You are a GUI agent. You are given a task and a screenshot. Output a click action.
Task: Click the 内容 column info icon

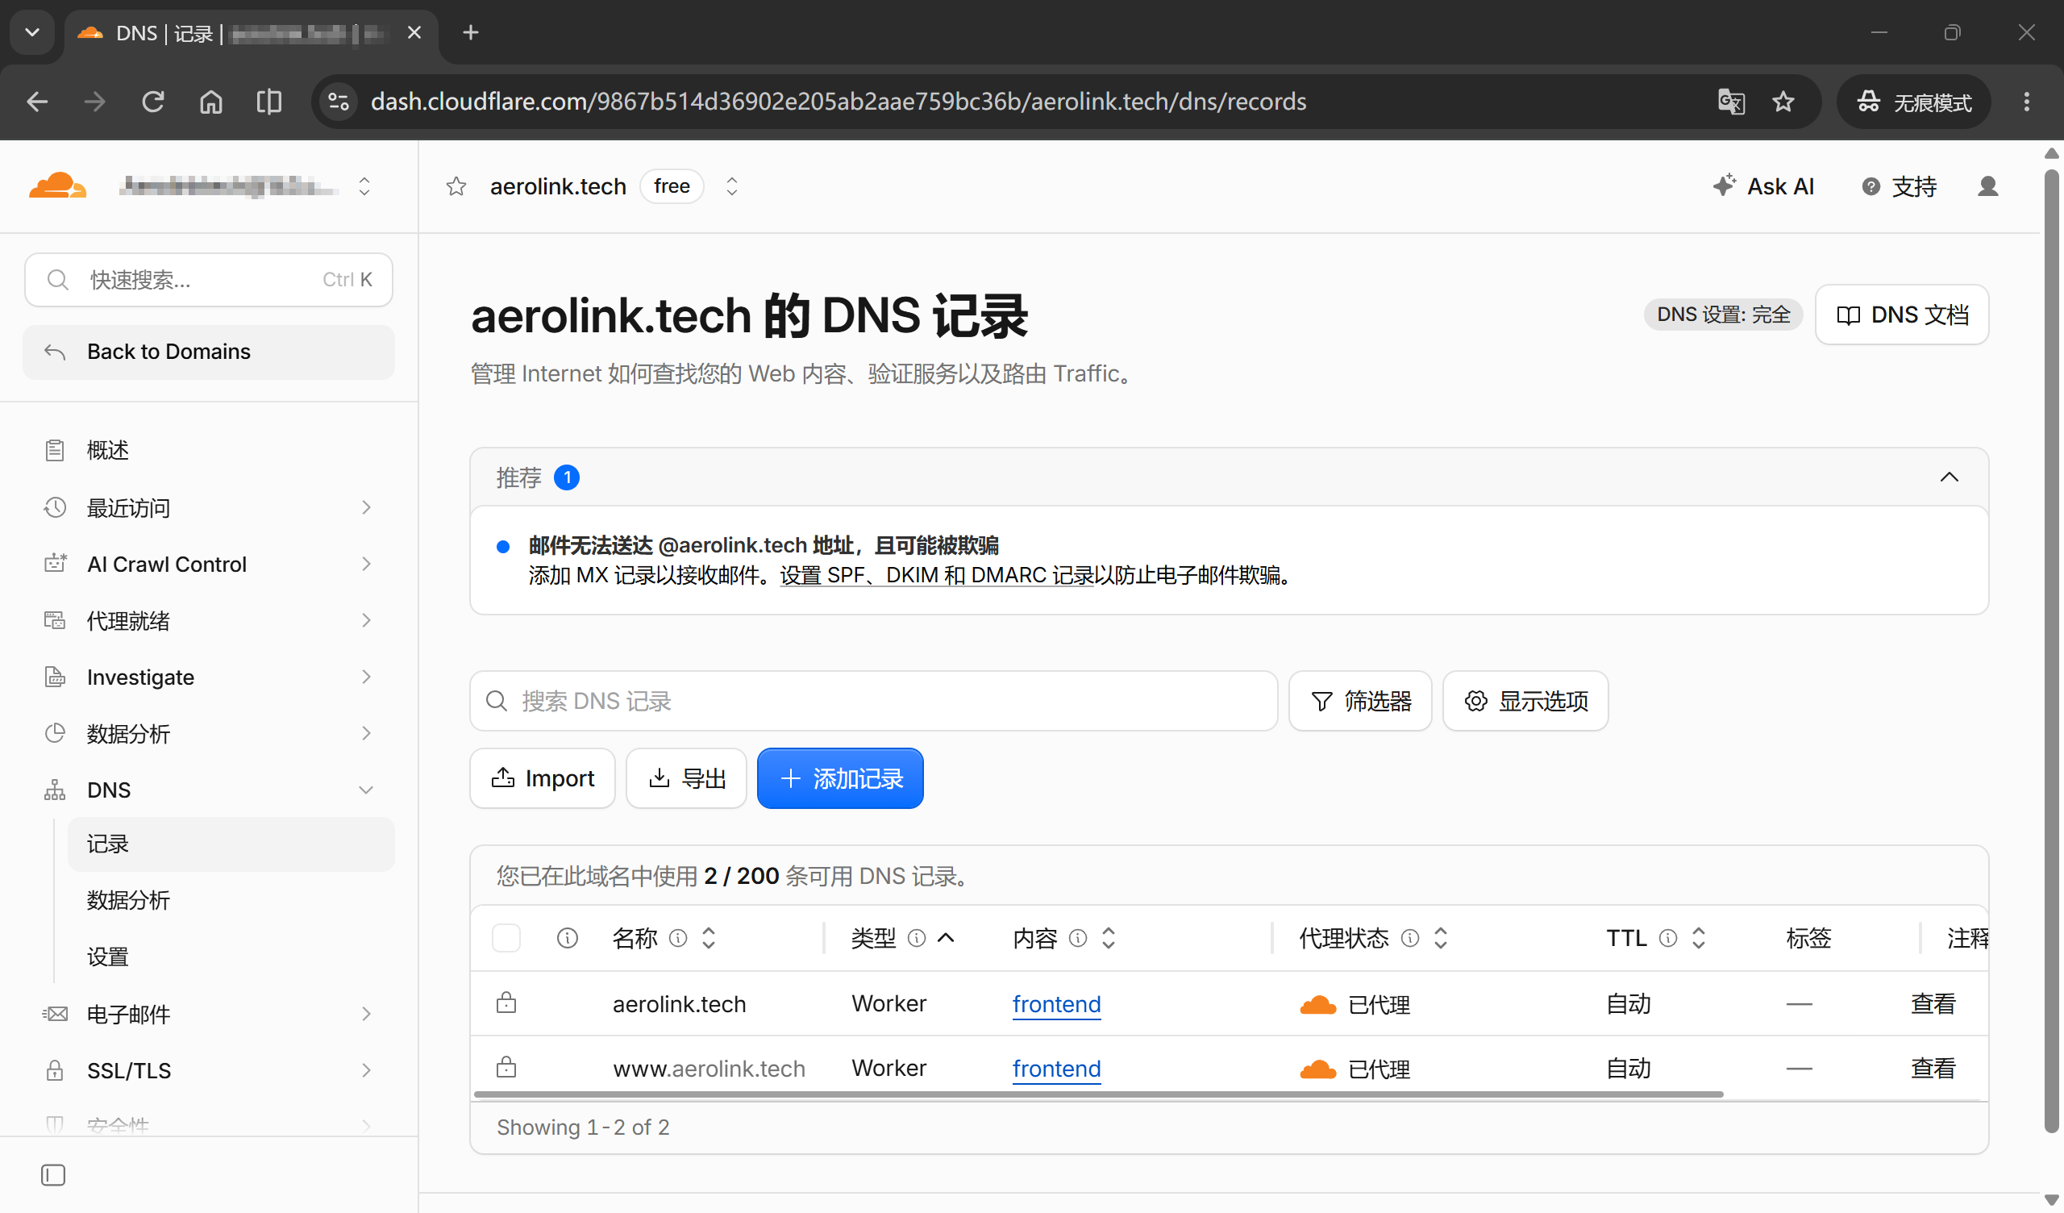1078,938
